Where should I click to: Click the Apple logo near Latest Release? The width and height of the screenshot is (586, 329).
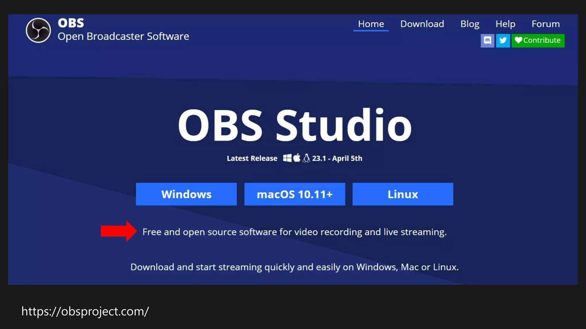pyautogui.click(x=297, y=158)
